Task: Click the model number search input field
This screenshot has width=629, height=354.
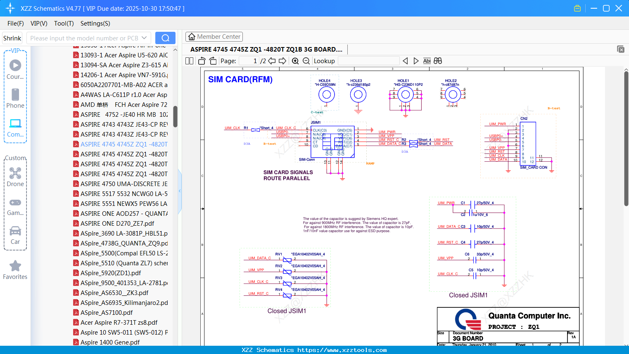Action: tap(84, 38)
